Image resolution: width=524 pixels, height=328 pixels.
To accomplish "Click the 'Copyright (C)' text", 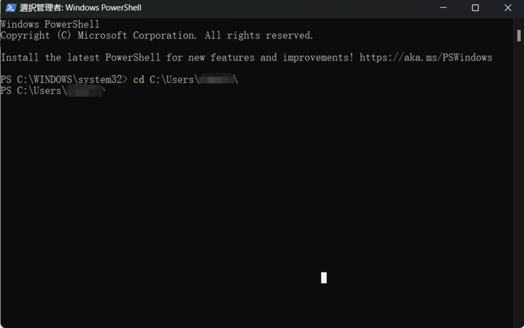I will tap(36, 36).
